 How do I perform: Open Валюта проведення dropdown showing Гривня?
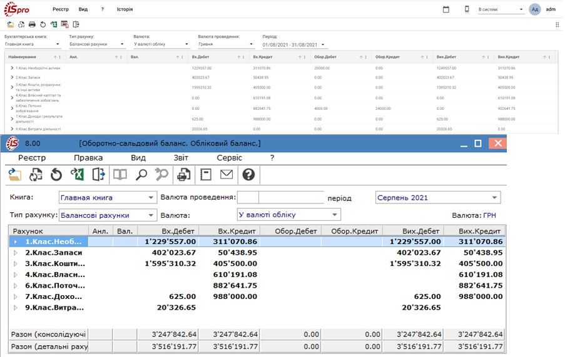226,44
